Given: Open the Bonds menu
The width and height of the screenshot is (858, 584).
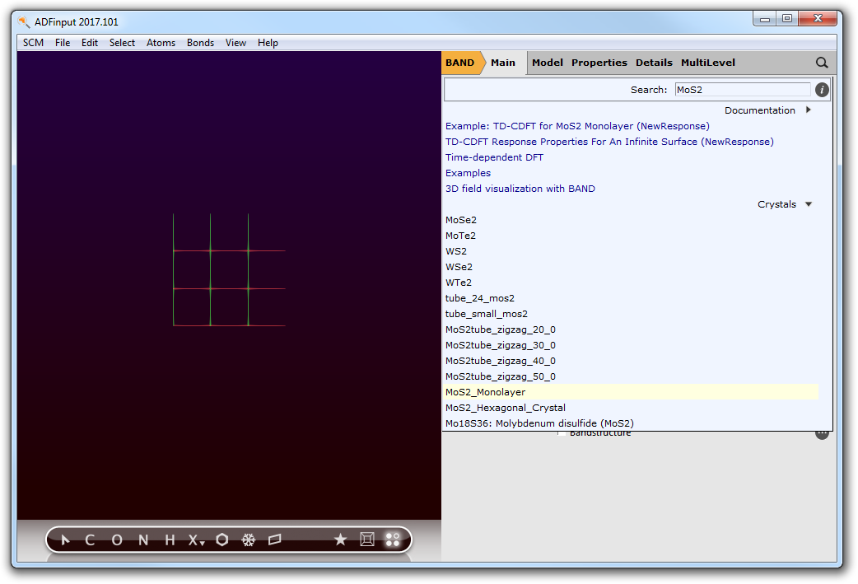Looking at the screenshot, I should click(200, 43).
